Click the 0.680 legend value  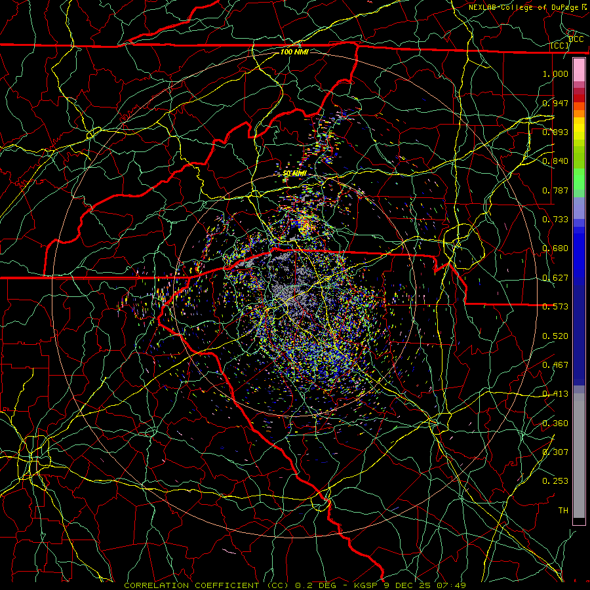(555, 248)
